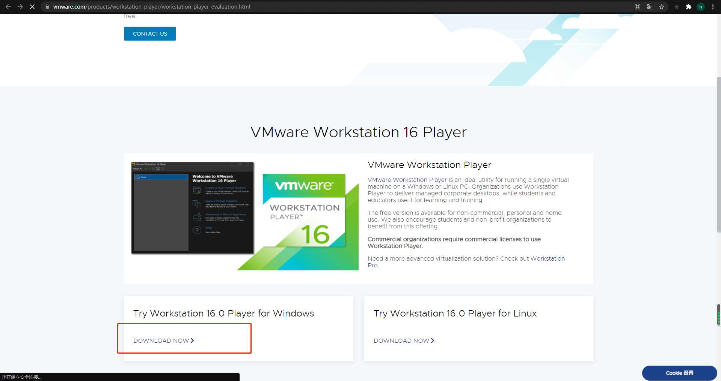This screenshot has width=721, height=381.
Task: Click the grid-style extension icon
Action: [x=637, y=7]
